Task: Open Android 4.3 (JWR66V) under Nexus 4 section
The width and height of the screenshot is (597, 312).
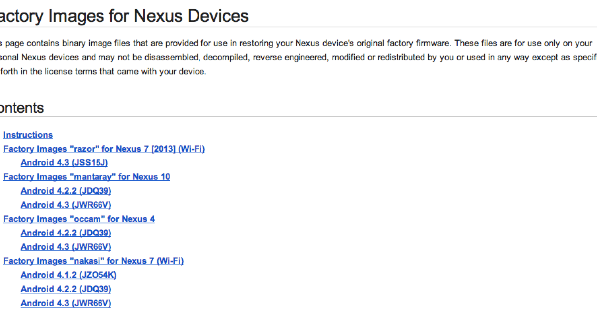Action: [x=66, y=247]
